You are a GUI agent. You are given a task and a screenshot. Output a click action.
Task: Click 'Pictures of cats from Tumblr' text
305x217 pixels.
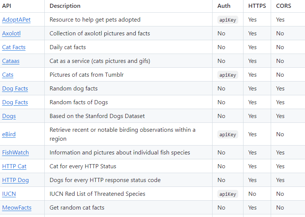coord(87,75)
